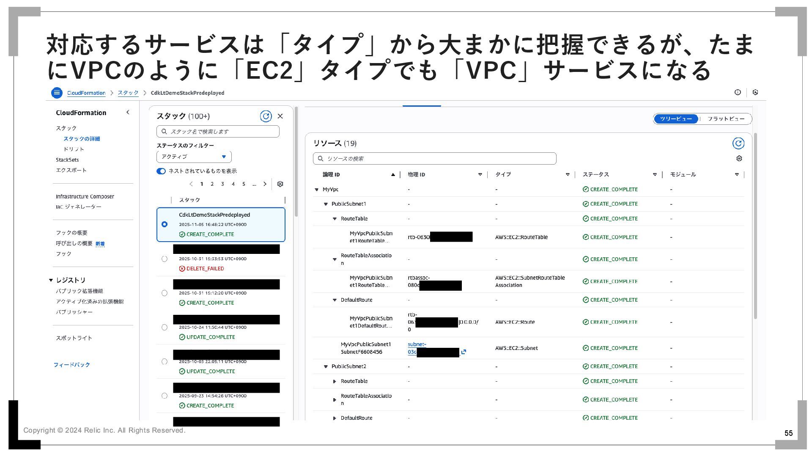Open the hamburger navigation menu icon

coord(57,93)
